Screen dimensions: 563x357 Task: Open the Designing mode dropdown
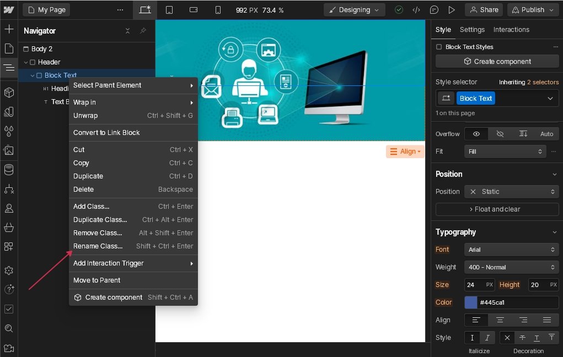tap(354, 10)
